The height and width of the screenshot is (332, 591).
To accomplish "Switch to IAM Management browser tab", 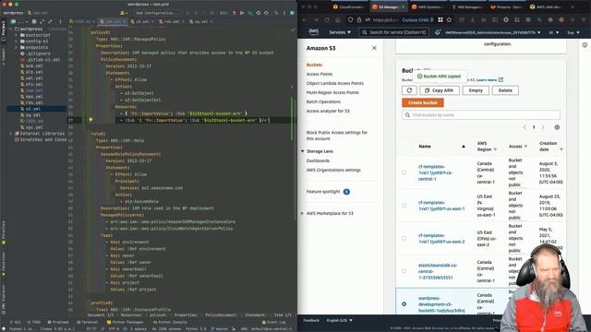I will 467,6.
